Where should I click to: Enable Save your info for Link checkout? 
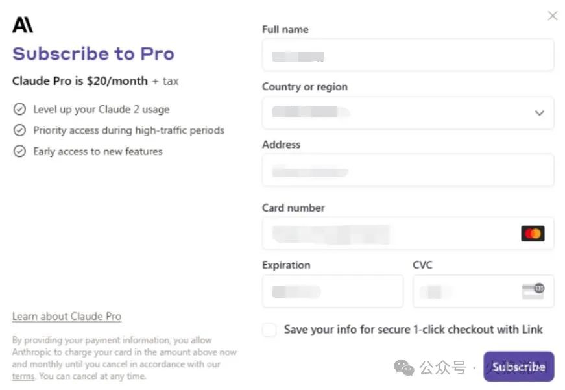(269, 330)
